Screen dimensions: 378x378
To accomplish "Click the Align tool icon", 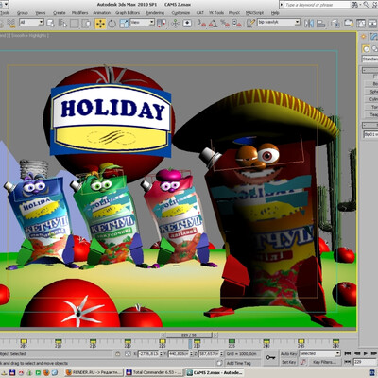I will coord(321,23).
